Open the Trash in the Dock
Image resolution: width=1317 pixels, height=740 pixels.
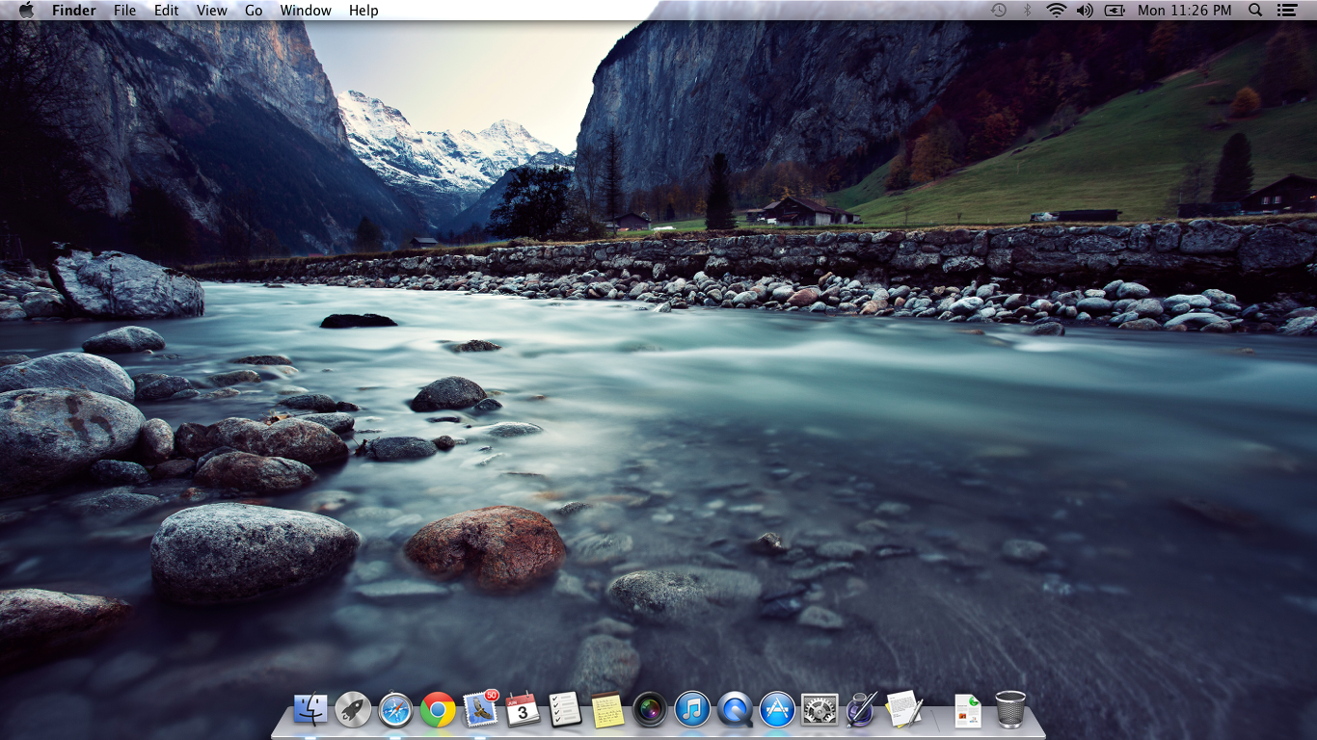[1010, 710]
